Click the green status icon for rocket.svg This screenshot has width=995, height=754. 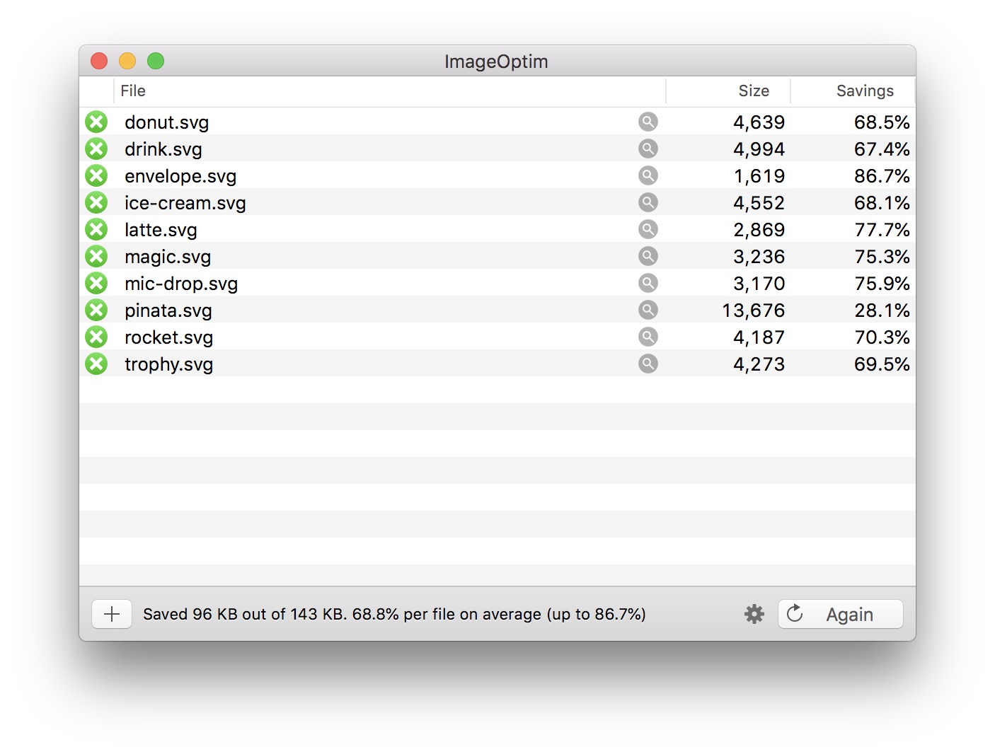click(x=96, y=337)
